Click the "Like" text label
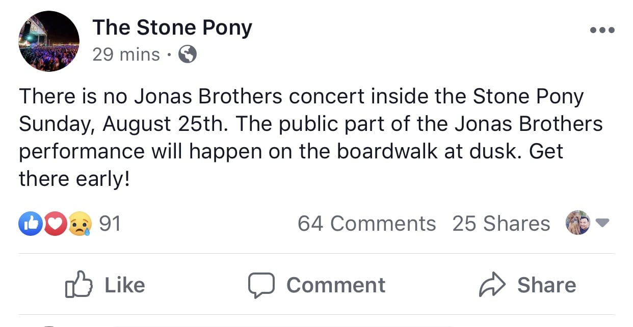Image resolution: width=633 pixels, height=327 pixels. click(x=125, y=285)
